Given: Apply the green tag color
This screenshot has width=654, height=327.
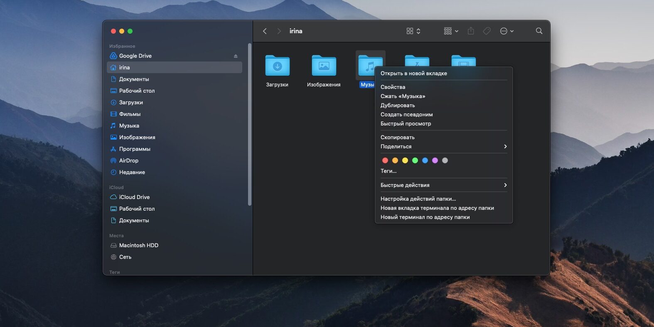Looking at the screenshot, I should pyautogui.click(x=415, y=160).
